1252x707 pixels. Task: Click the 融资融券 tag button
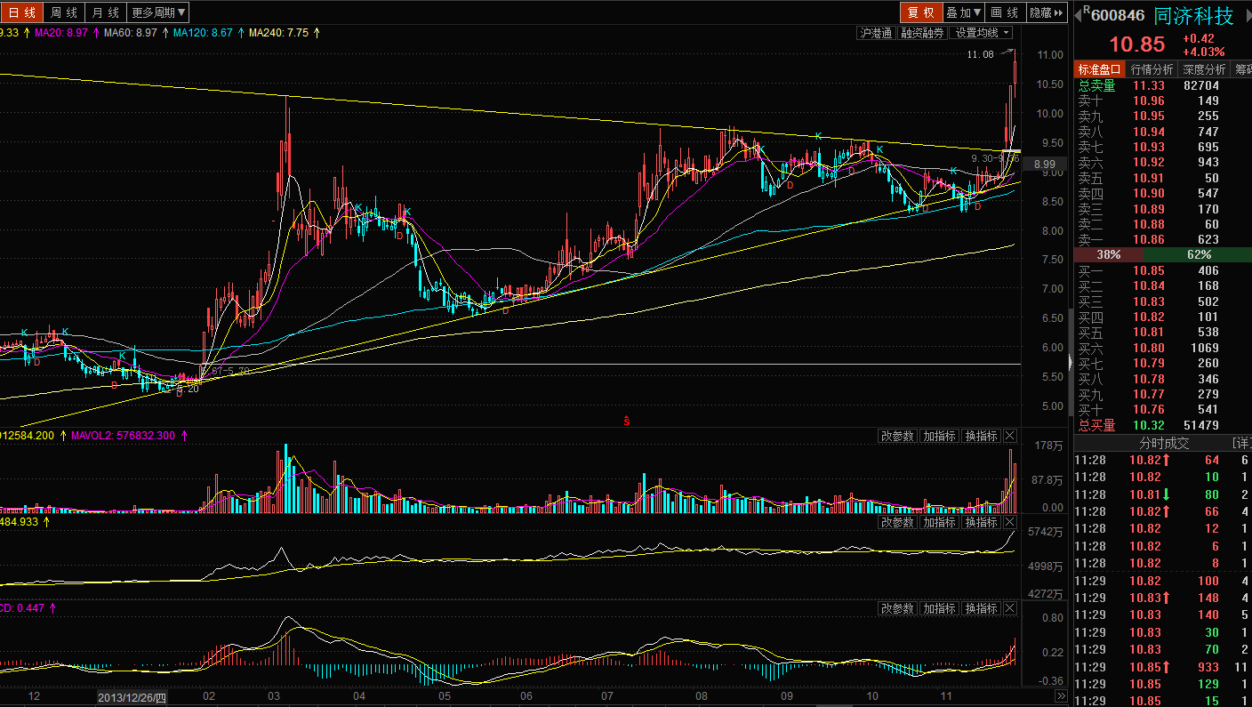tap(922, 33)
